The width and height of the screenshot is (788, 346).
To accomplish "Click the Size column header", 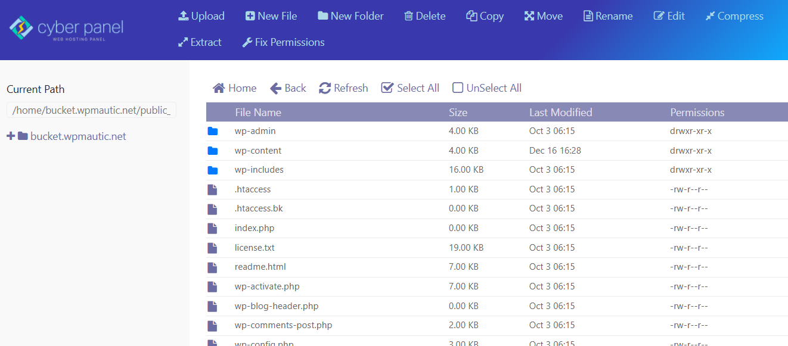I will (x=458, y=113).
